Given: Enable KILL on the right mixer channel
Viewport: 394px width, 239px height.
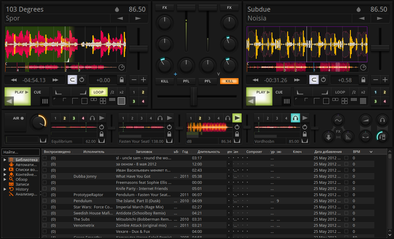Looking at the screenshot, I should [229, 81].
